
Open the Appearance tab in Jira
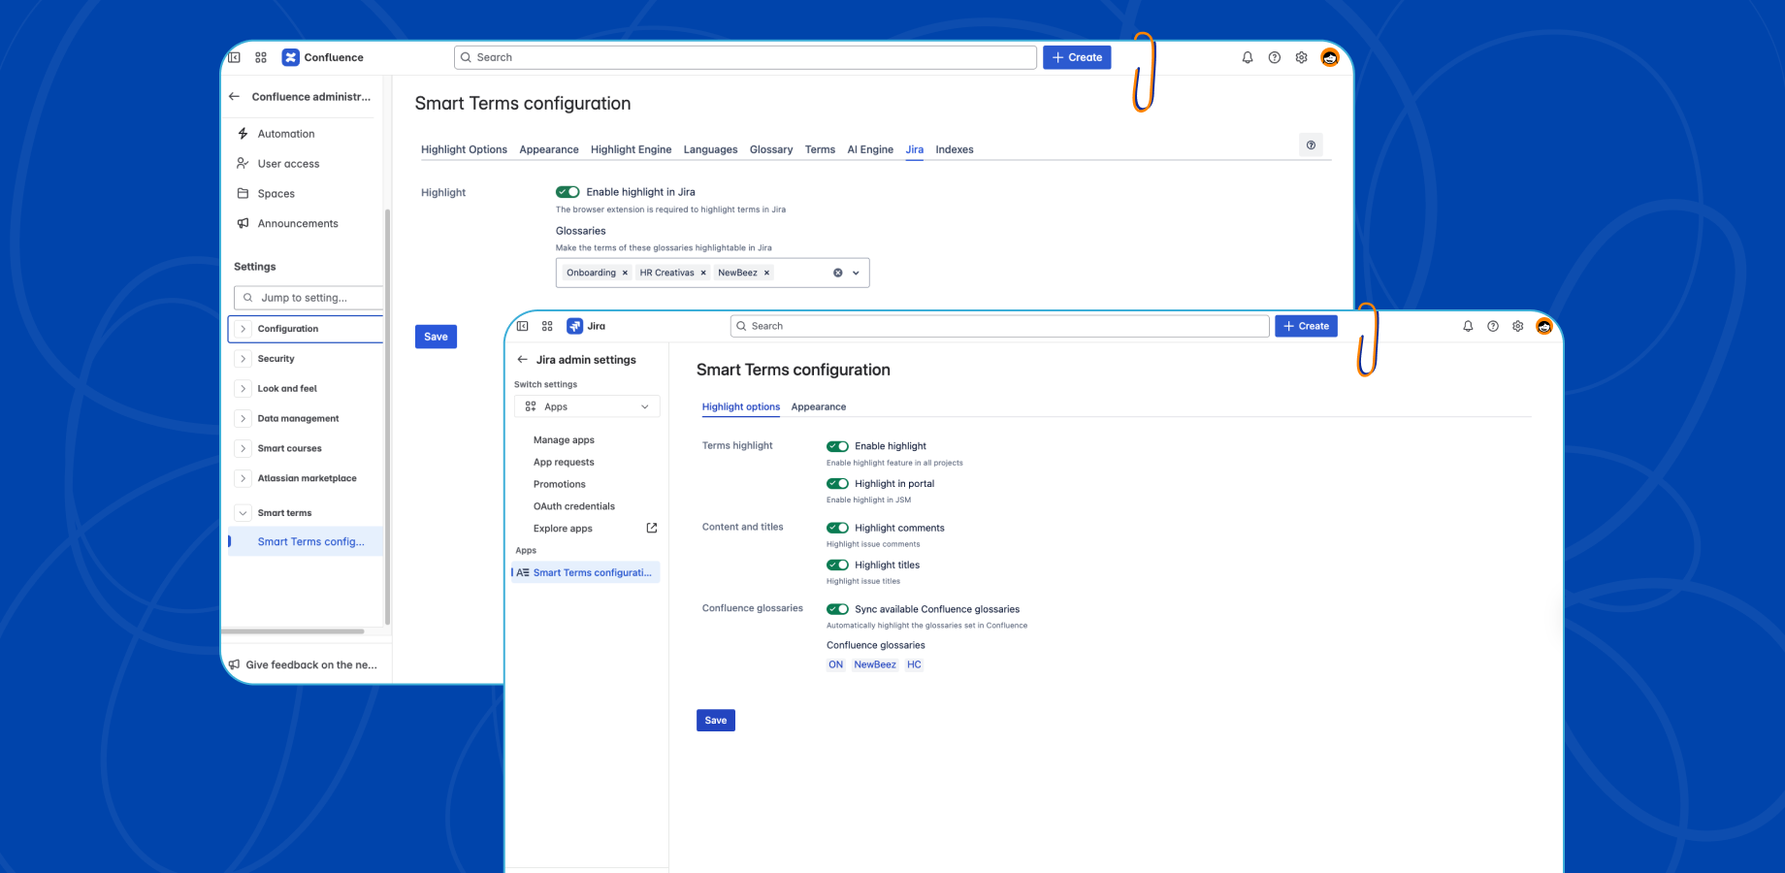click(819, 406)
